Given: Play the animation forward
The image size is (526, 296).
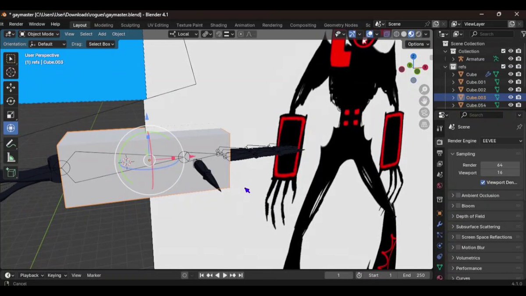Looking at the screenshot, I should coord(225,275).
